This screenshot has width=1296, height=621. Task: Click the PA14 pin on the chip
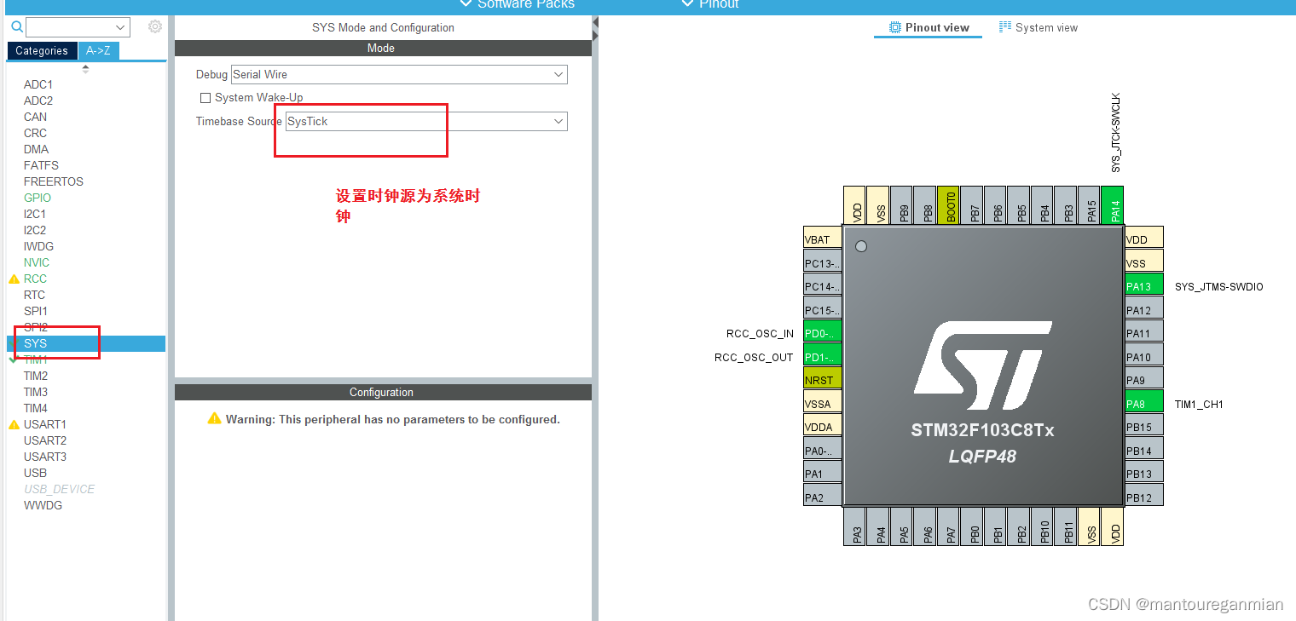coord(1112,205)
